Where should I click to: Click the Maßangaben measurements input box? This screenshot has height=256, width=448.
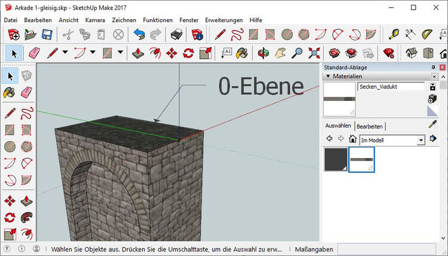click(386, 249)
